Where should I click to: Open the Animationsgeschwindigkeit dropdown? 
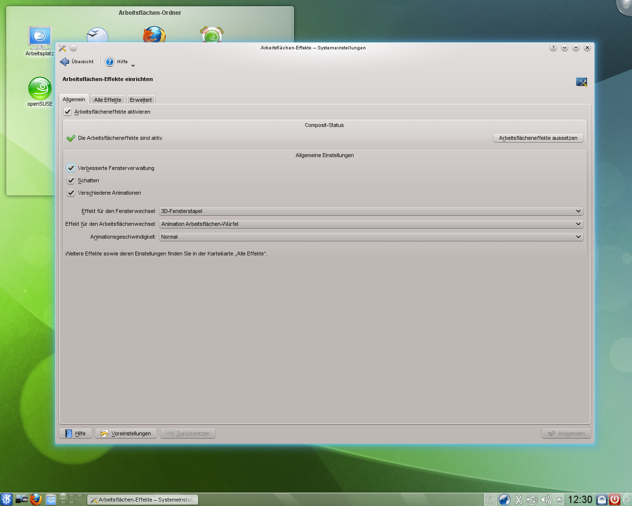point(371,237)
